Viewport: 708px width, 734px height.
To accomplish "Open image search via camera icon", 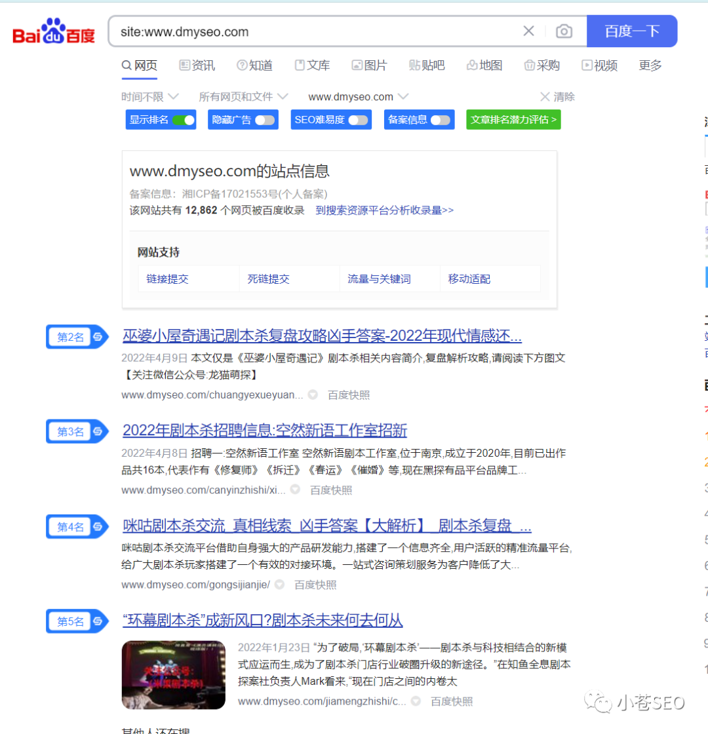I will click(564, 31).
